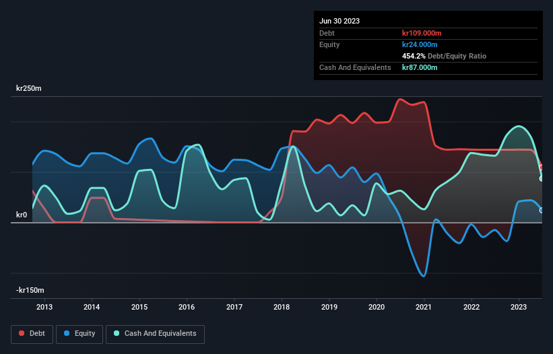The width and height of the screenshot is (553, 354).
Task: Toggle the Equity series legend button
Action: point(79,334)
